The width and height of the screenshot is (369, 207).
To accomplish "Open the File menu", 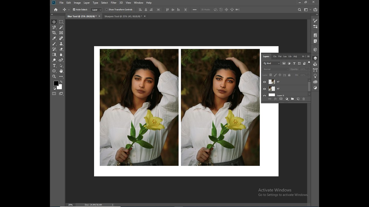I will (x=61, y=3).
